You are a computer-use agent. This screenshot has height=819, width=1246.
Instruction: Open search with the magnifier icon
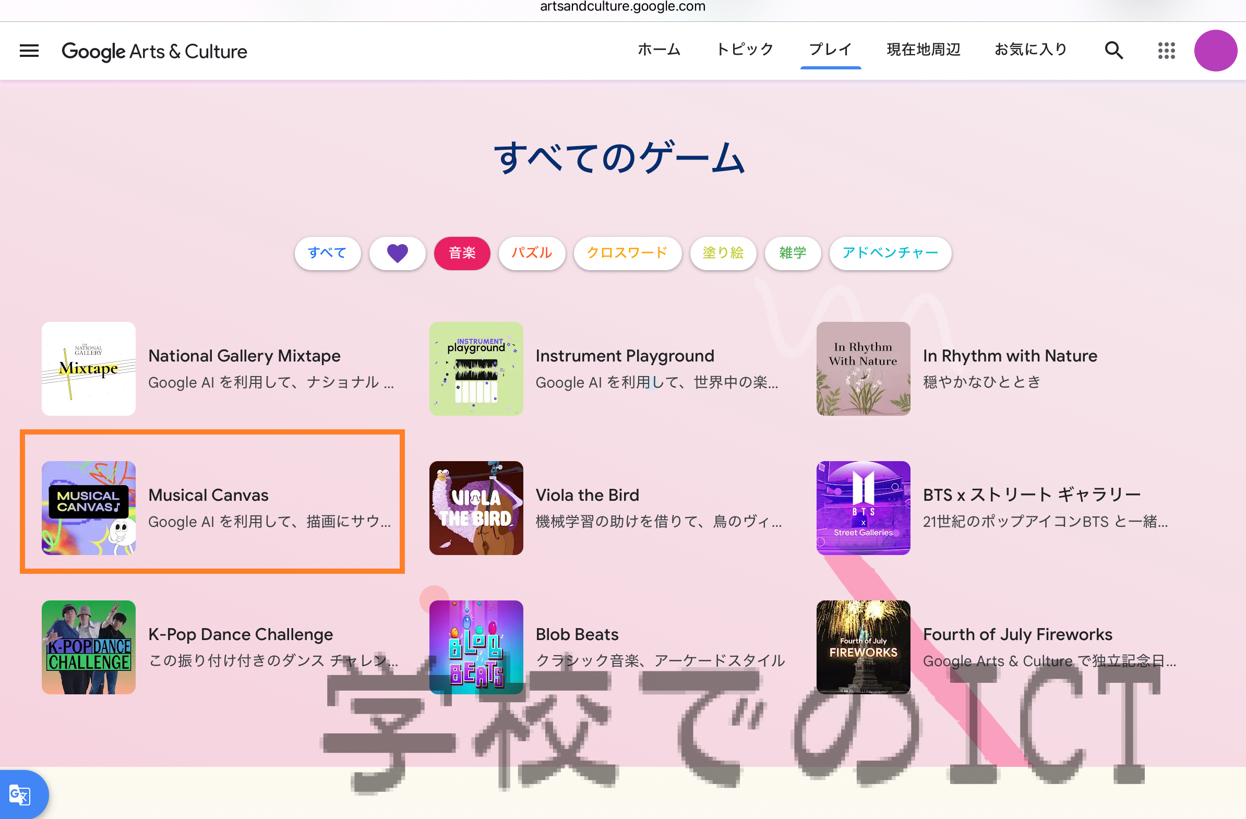click(x=1114, y=51)
